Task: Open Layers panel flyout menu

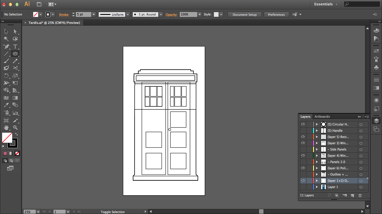Action: 367,117
